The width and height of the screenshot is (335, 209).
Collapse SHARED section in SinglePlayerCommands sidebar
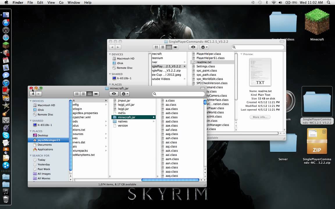coord(110,74)
